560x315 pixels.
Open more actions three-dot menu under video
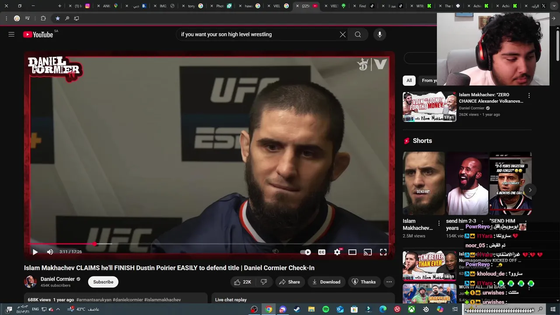click(389, 282)
